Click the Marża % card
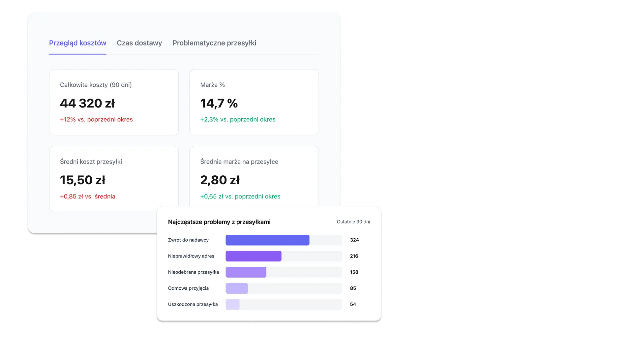 pyautogui.click(x=254, y=102)
